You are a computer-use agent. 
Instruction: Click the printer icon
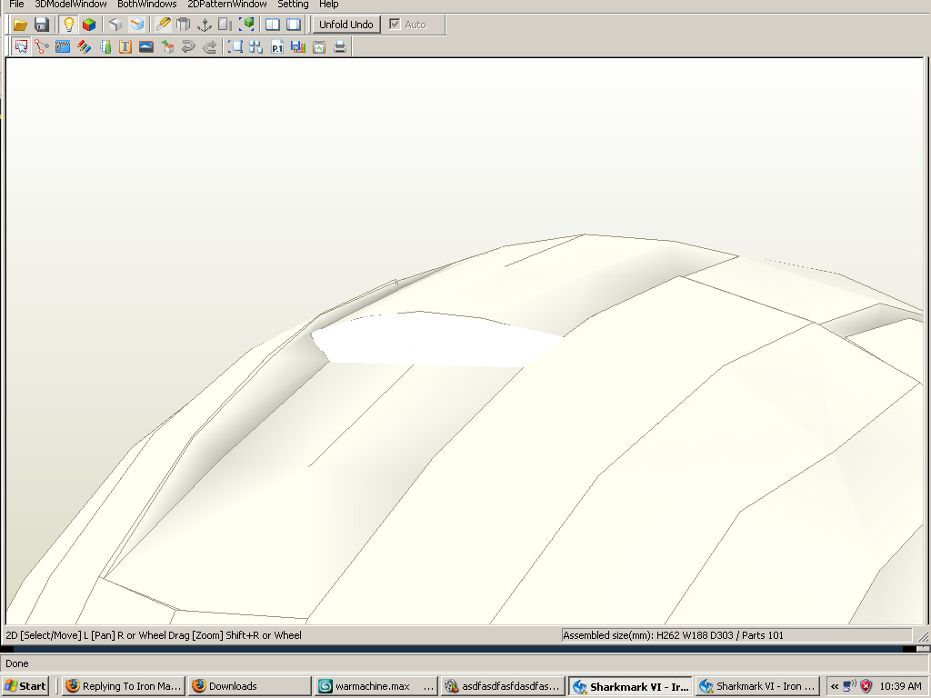pos(340,46)
